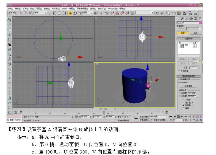Open the MAXScript menu
This screenshot has height=155, width=216.
tap(112, 9)
